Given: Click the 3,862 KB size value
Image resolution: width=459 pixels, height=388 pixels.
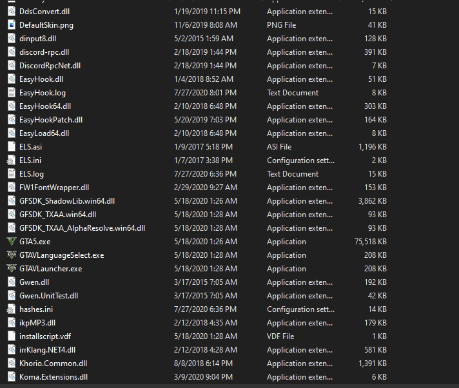Looking at the screenshot, I should pyautogui.click(x=373, y=201).
